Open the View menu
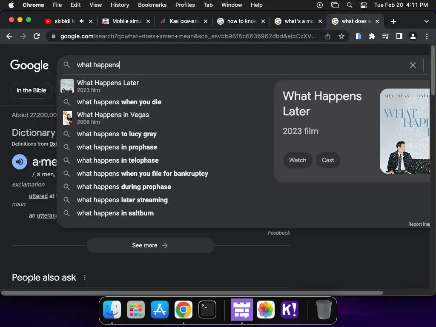The image size is (436, 327). pyautogui.click(x=95, y=5)
